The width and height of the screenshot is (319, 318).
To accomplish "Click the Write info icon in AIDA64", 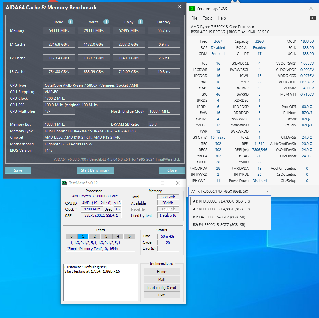I will [106, 22].
